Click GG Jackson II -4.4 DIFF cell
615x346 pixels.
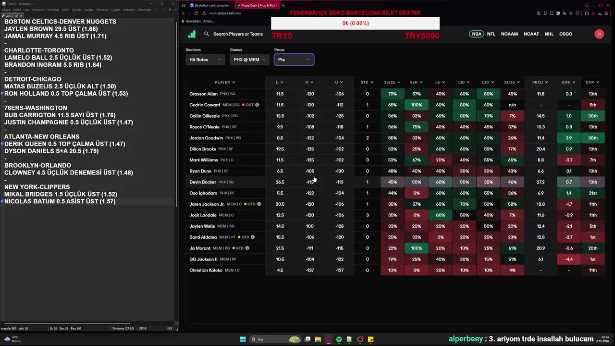point(569,259)
